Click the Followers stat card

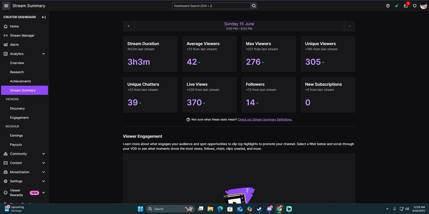tap(269, 95)
